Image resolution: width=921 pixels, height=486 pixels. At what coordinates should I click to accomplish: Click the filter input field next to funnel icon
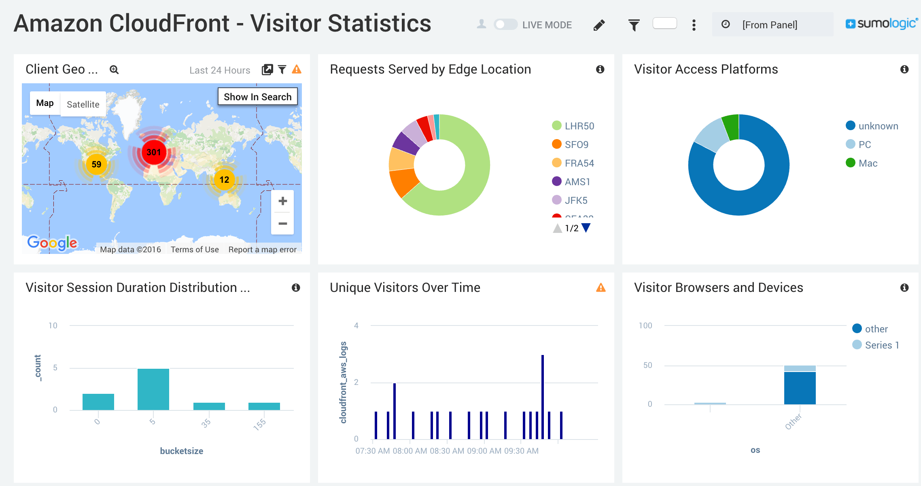point(664,25)
